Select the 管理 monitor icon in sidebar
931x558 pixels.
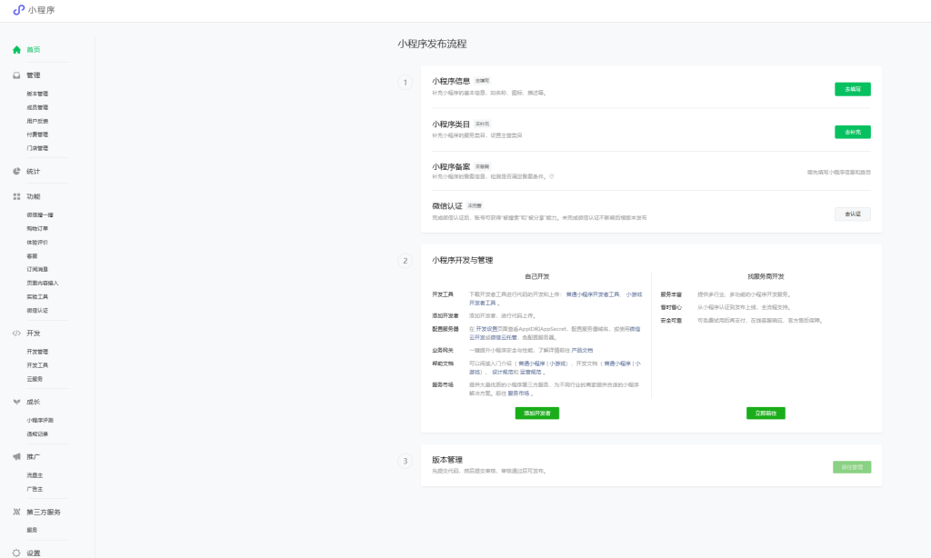(15, 75)
